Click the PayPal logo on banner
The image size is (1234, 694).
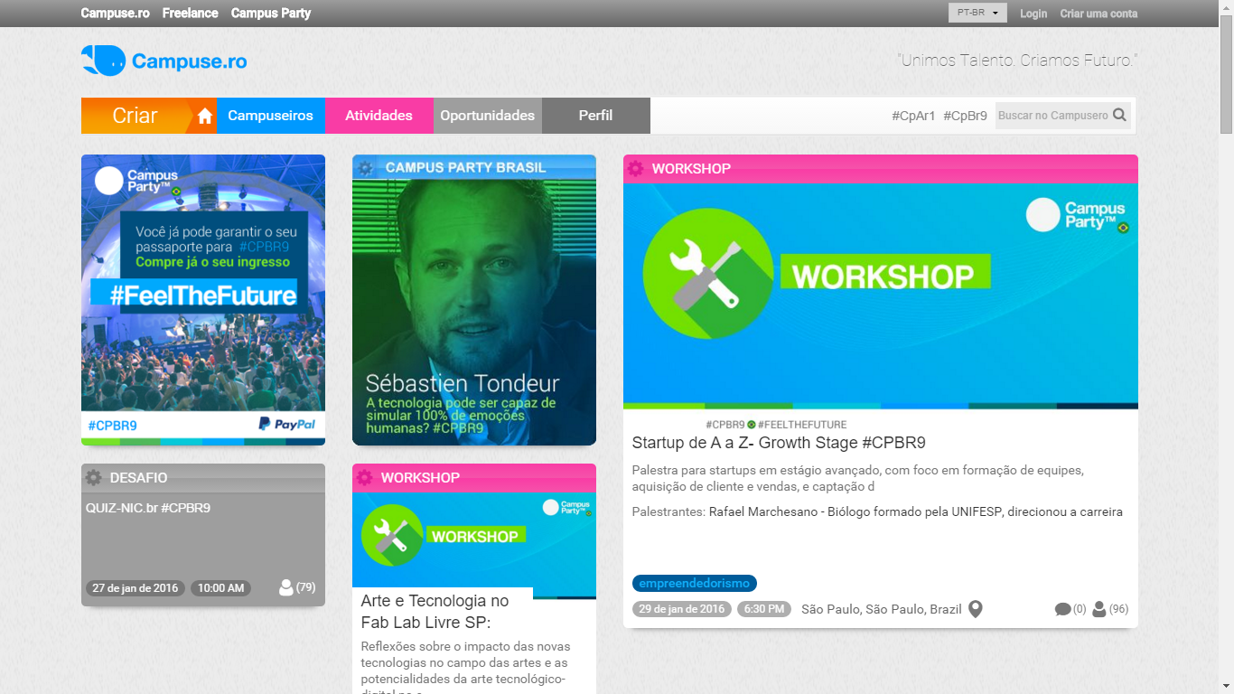pos(286,424)
